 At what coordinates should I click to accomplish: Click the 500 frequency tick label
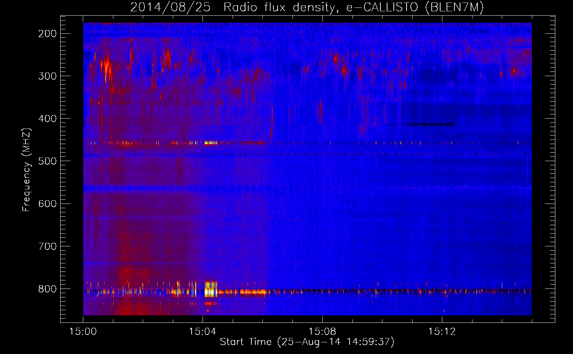(x=47, y=161)
